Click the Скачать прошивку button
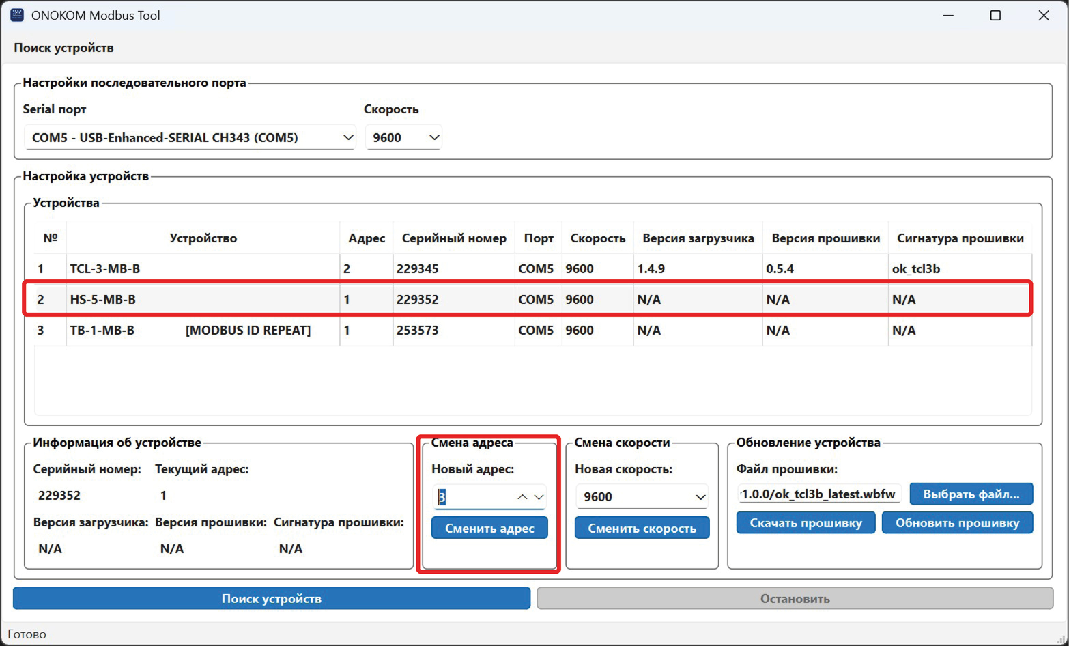Viewport: 1069px width, 646px height. [806, 523]
